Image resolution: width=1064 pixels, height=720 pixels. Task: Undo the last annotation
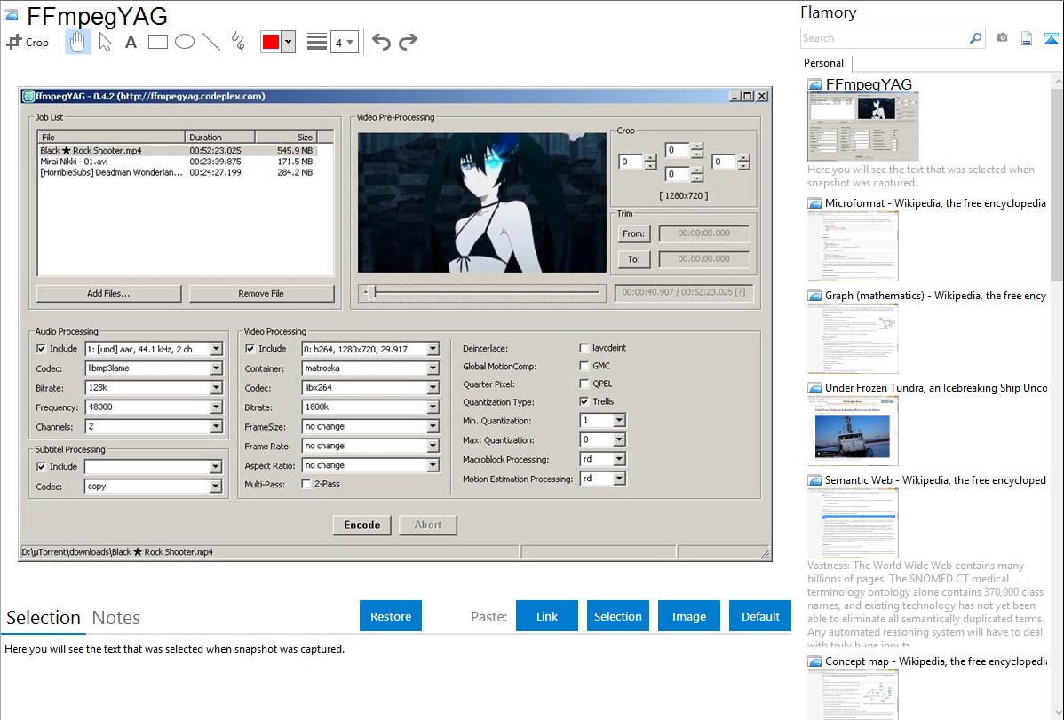(x=381, y=42)
